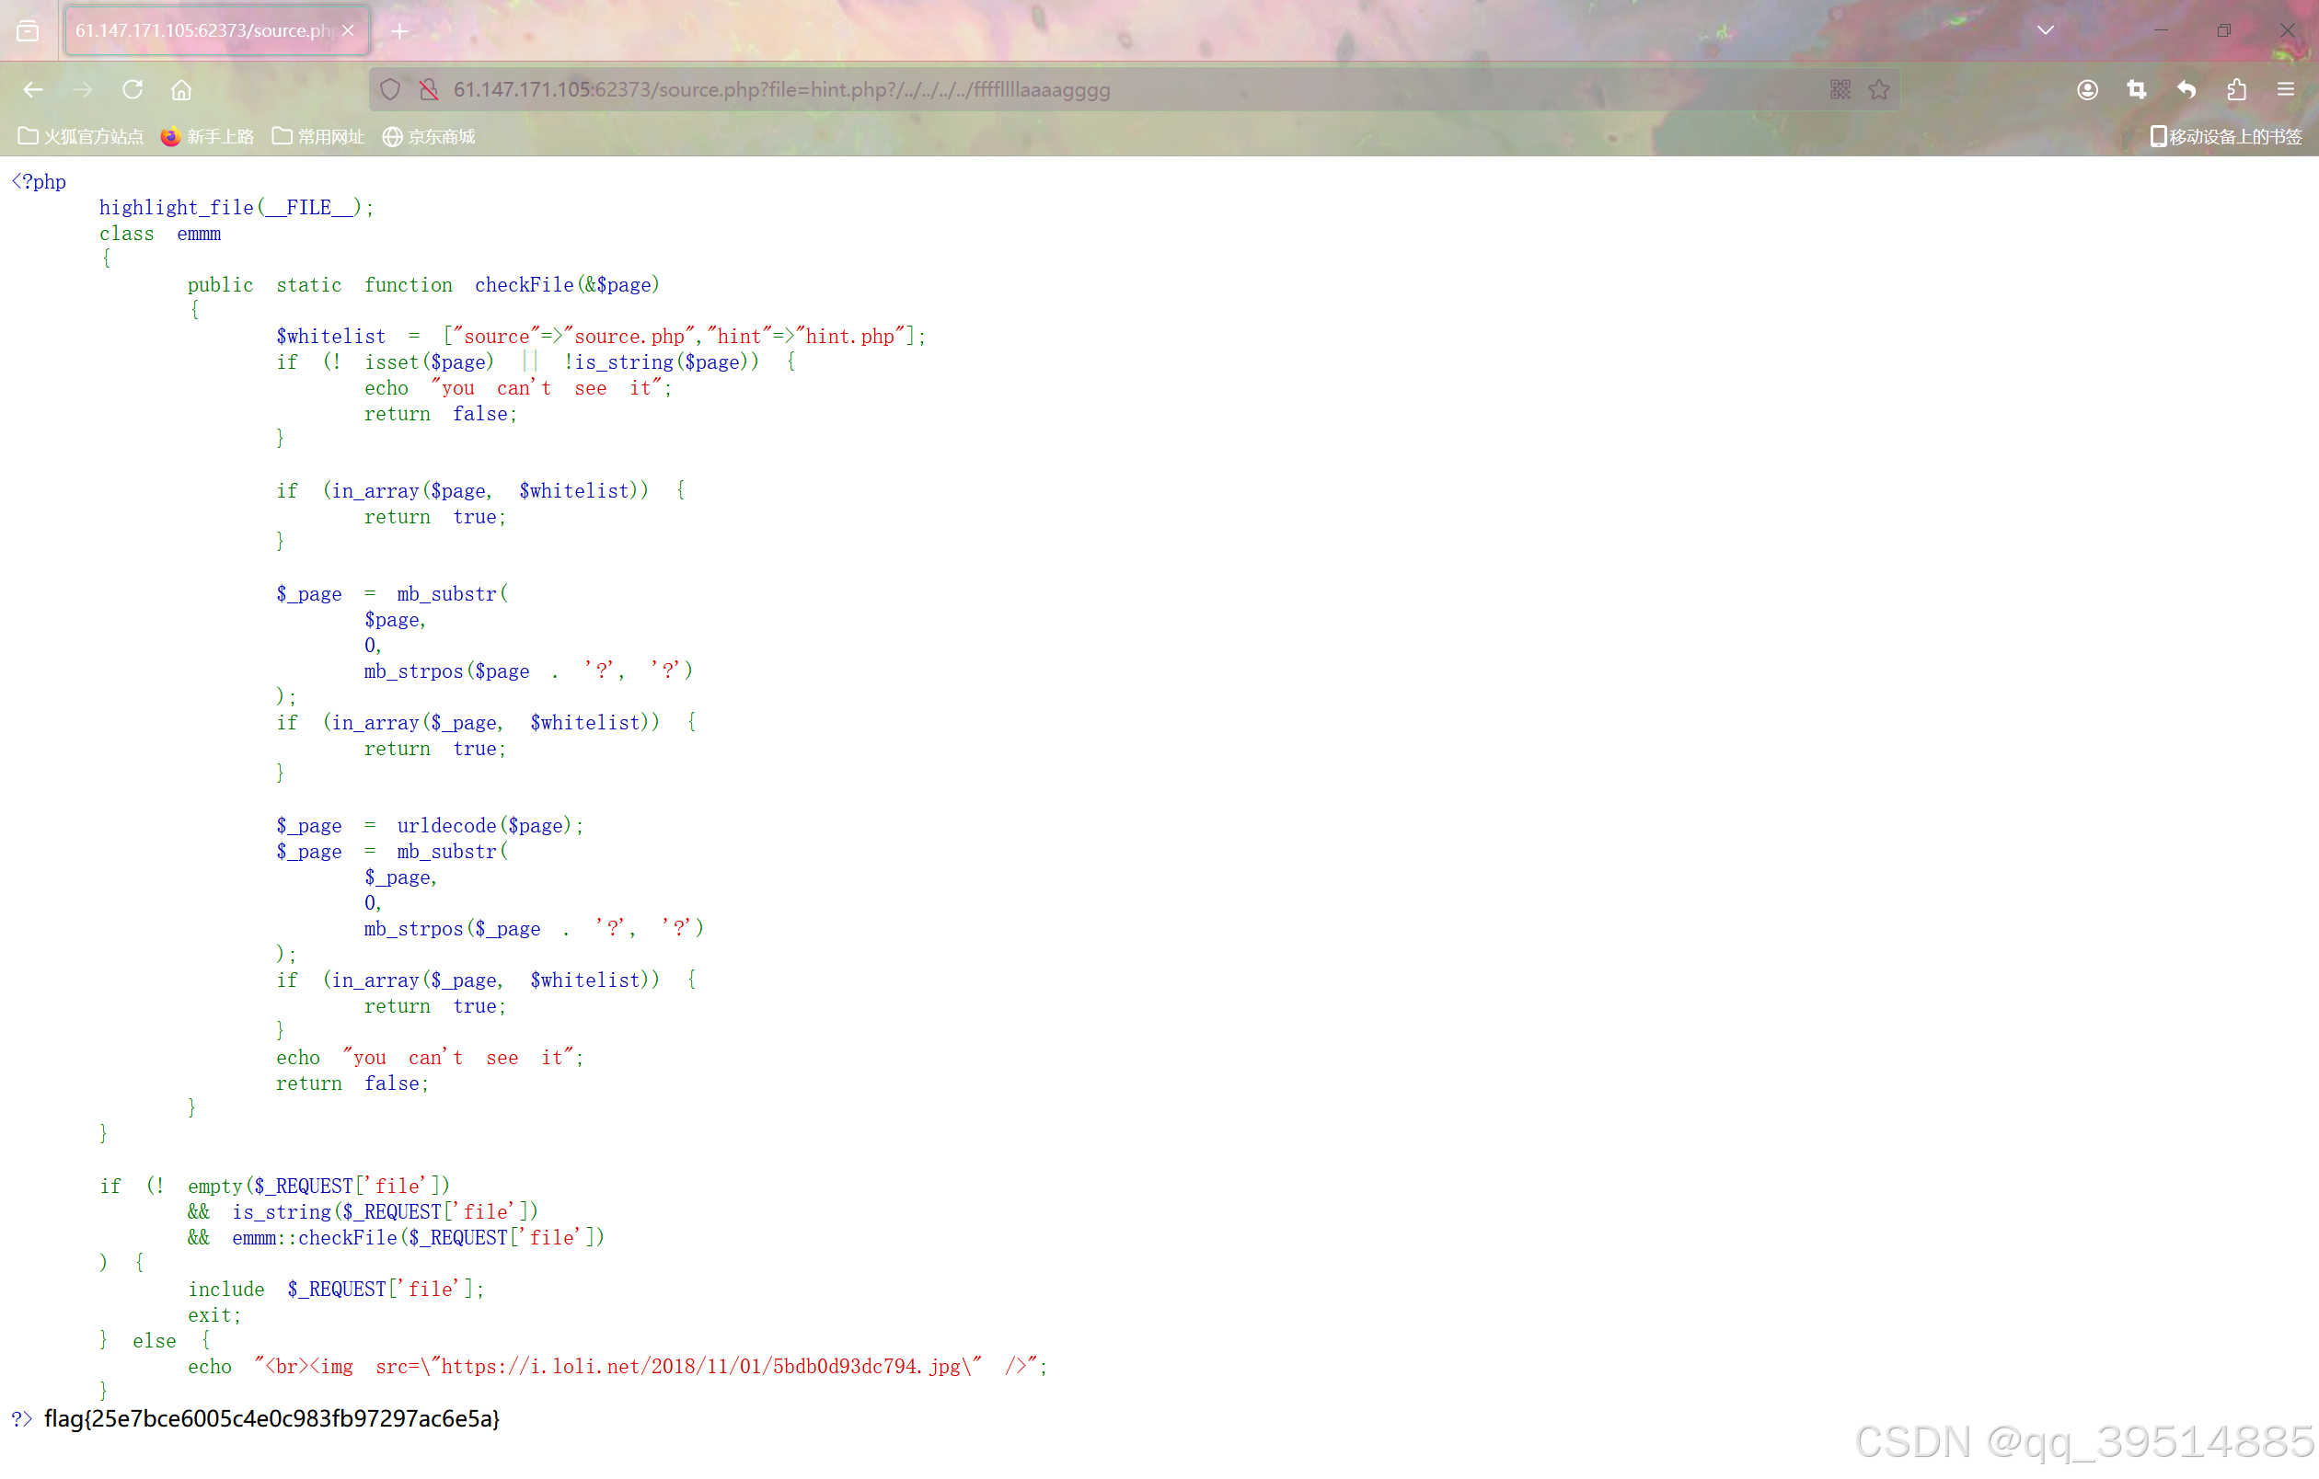The height and width of the screenshot is (1479, 2319).
Task: Open the tab list chevron dropdown
Action: [2045, 29]
